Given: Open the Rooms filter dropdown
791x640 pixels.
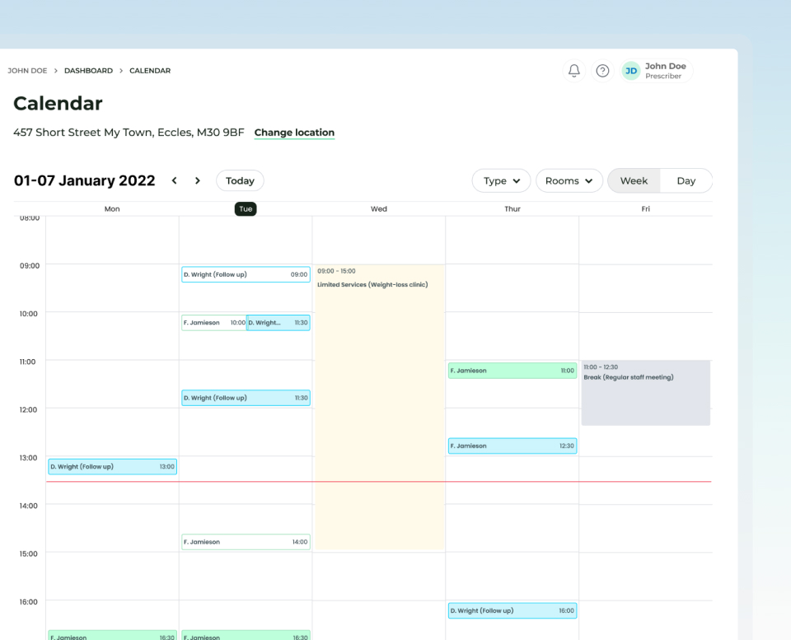Looking at the screenshot, I should tap(569, 180).
